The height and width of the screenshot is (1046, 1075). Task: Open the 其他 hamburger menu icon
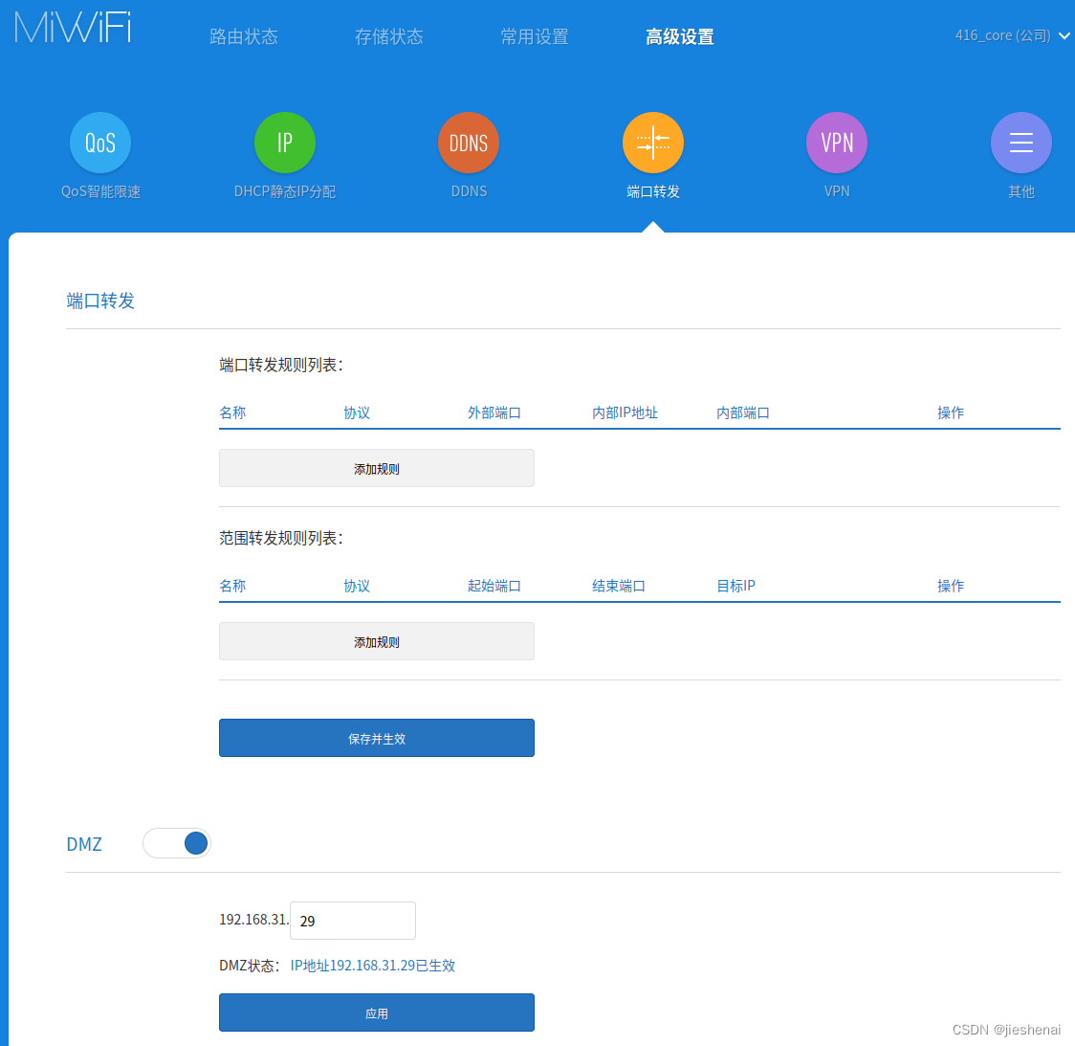tap(1020, 143)
